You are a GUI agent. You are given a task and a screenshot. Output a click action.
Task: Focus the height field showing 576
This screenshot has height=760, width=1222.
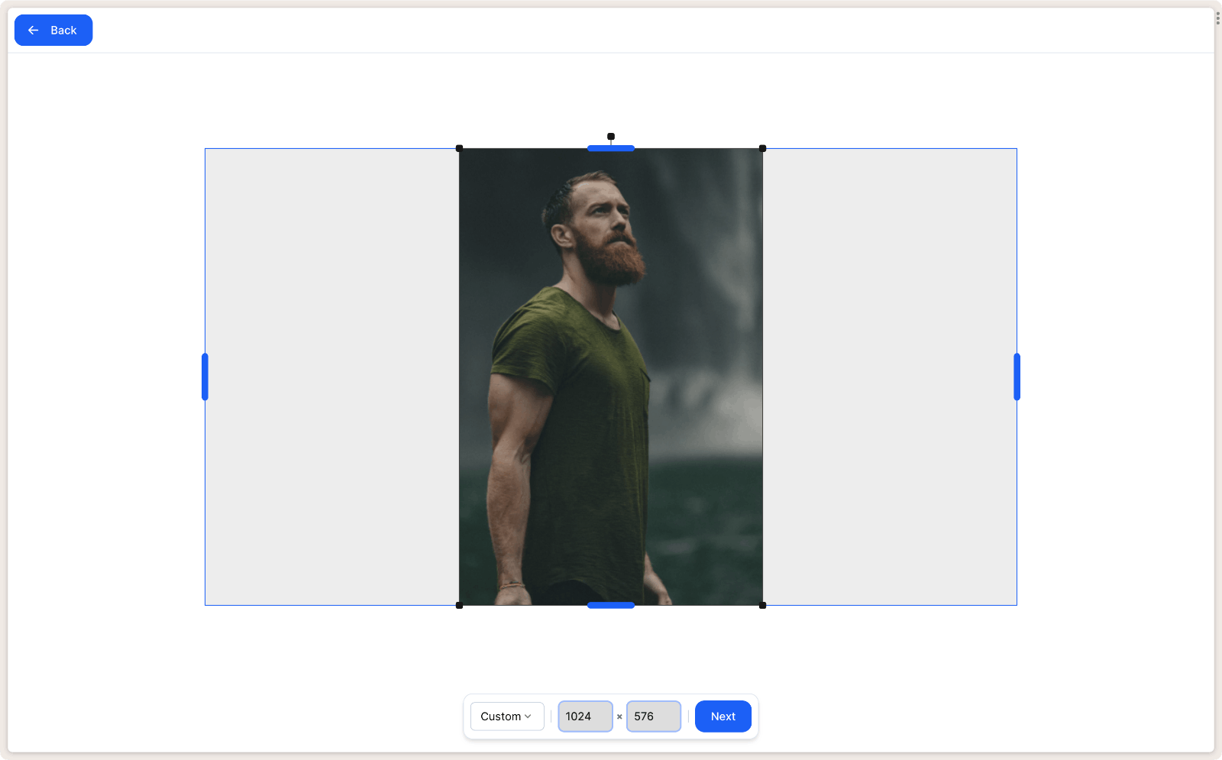pos(654,716)
